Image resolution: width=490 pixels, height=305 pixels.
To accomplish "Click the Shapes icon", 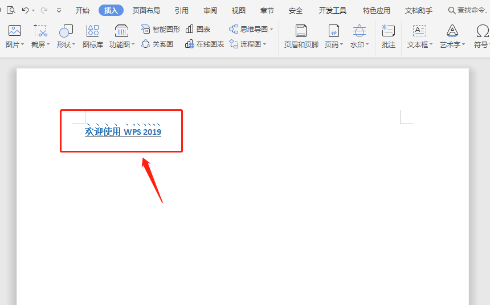I will pos(66,31).
